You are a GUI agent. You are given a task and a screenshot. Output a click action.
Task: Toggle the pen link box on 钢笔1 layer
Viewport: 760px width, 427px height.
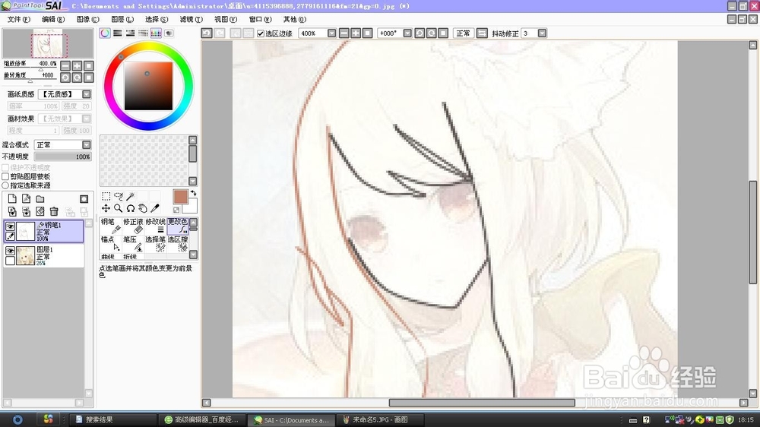click(10, 236)
